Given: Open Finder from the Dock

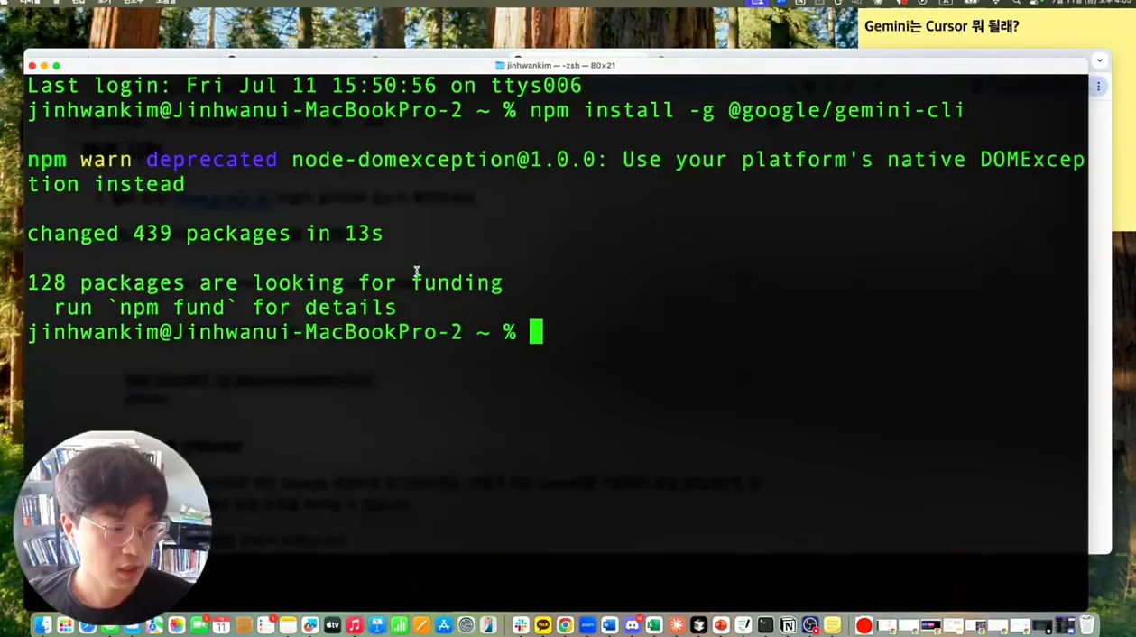Looking at the screenshot, I should (43, 625).
